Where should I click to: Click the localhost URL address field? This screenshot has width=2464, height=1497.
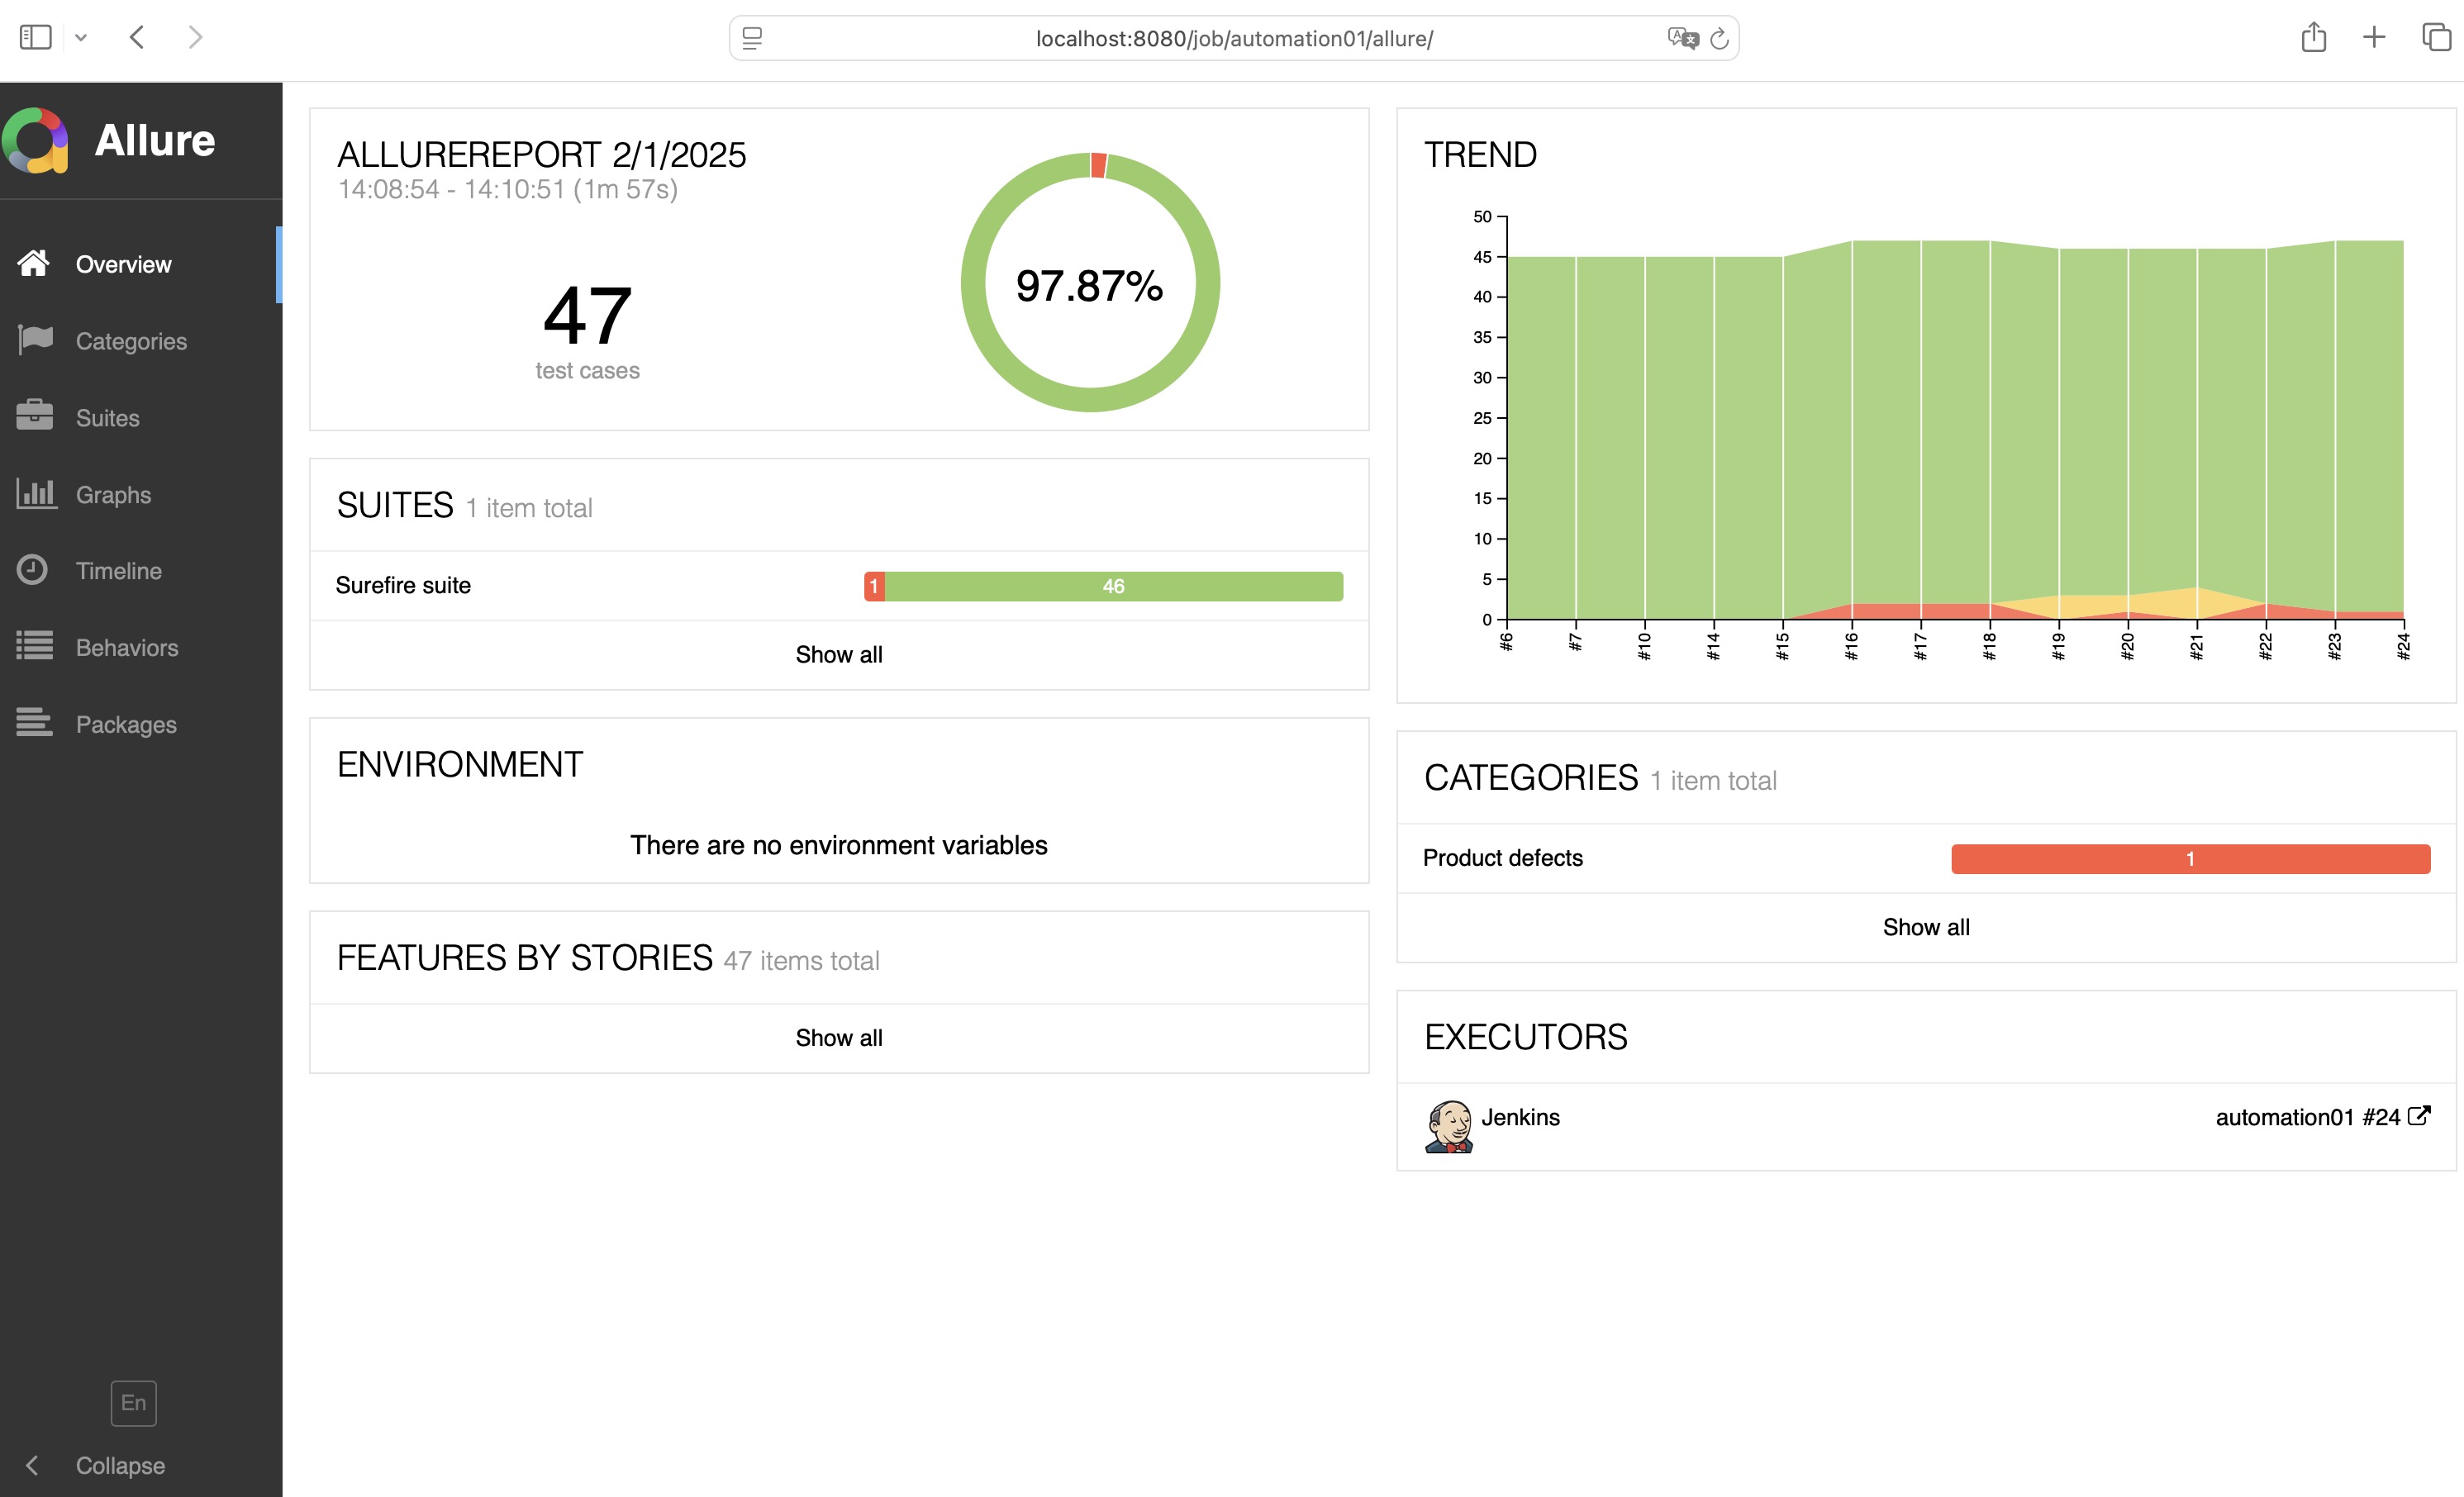[x=1233, y=39]
